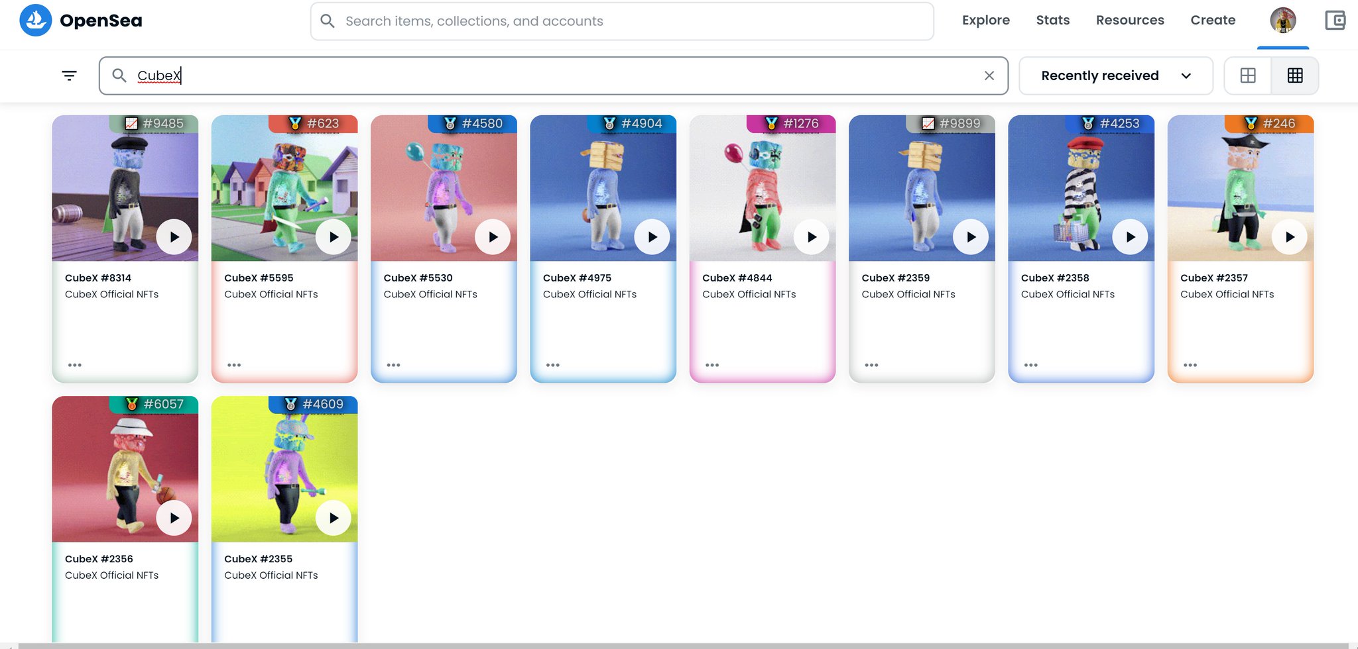
Task: Play the CubeX #8314 video
Action: click(x=174, y=236)
